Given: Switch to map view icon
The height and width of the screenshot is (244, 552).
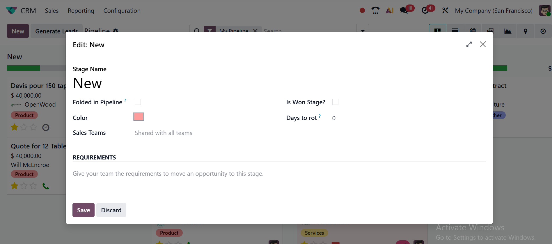Looking at the screenshot, I should [526, 31].
